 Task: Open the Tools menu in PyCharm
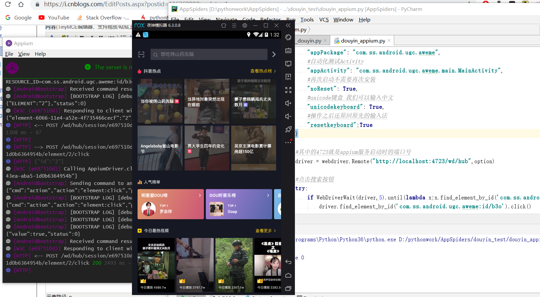tap(307, 20)
